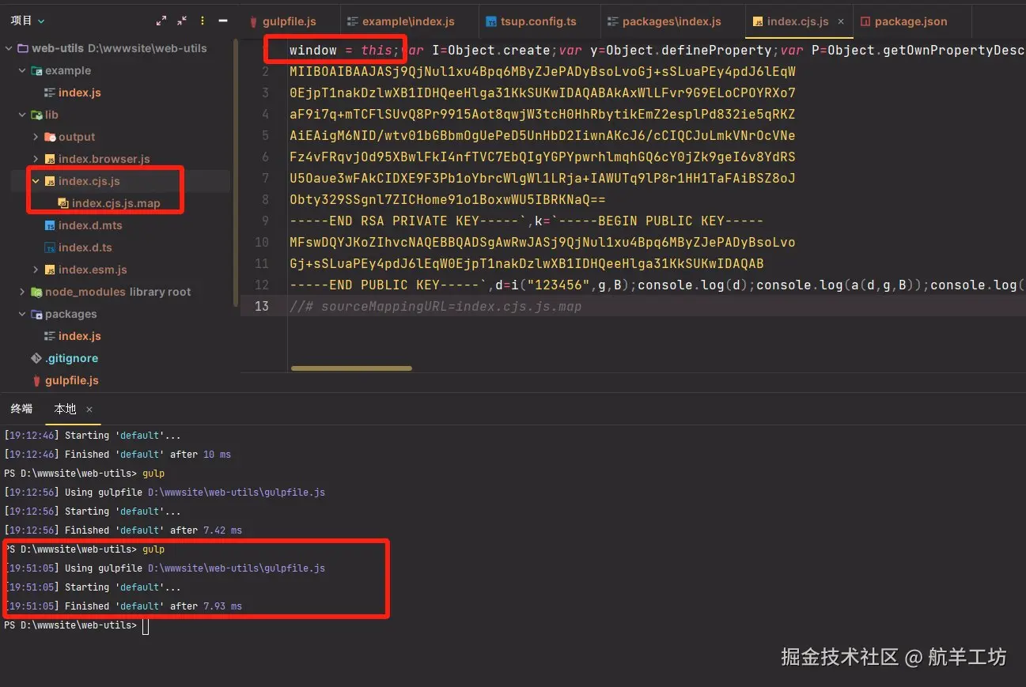Close the index.cjs.js editor tab
The image size is (1026, 687).
click(x=841, y=21)
